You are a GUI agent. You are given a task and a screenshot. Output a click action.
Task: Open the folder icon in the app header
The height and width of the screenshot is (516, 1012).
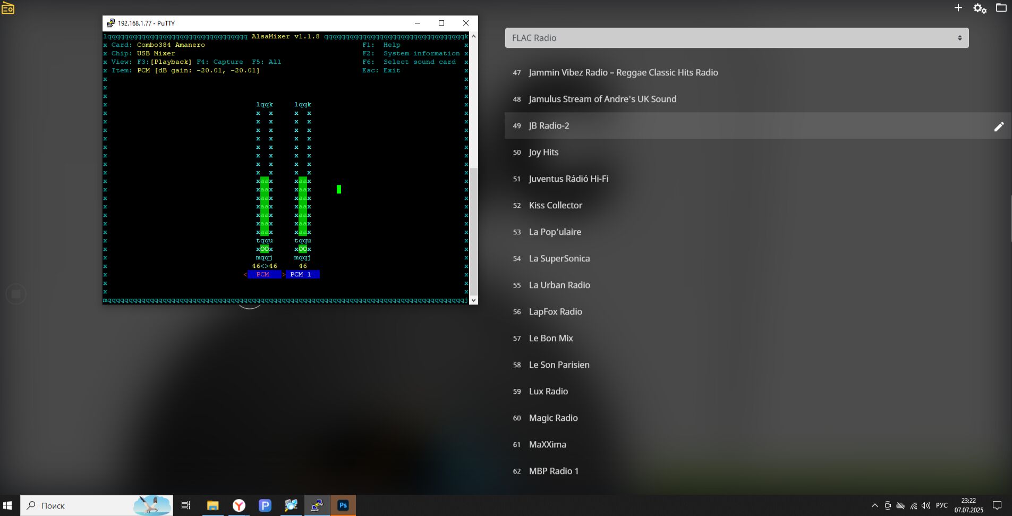(x=1001, y=7)
